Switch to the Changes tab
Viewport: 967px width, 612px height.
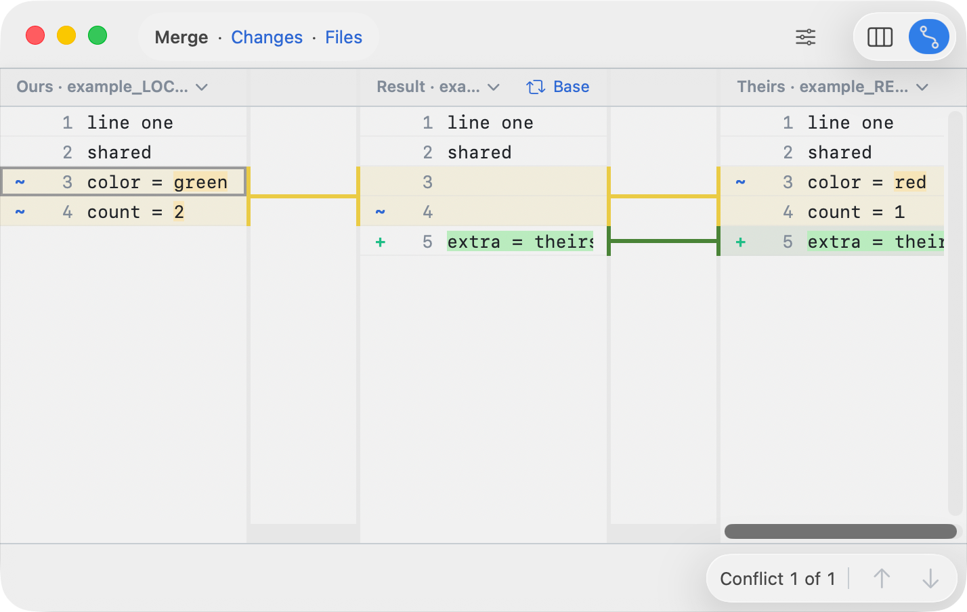pos(267,37)
